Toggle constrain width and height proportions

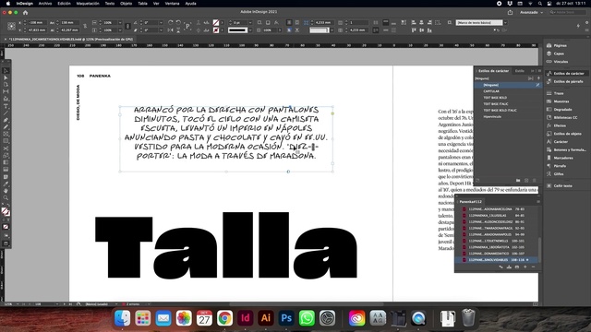pyautogui.click(x=85, y=27)
